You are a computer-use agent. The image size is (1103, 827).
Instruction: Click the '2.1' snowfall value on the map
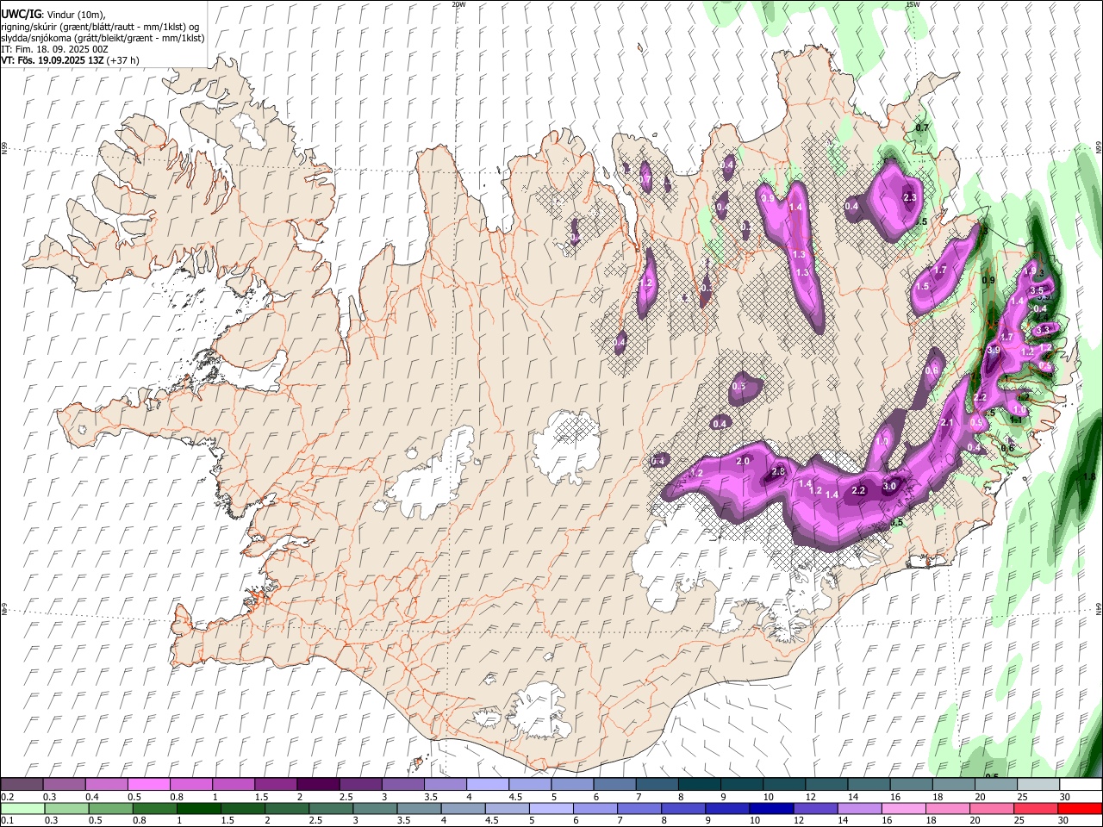coord(947,422)
